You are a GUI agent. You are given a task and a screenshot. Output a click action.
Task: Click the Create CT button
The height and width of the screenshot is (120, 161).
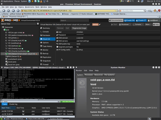pos(141,20)
